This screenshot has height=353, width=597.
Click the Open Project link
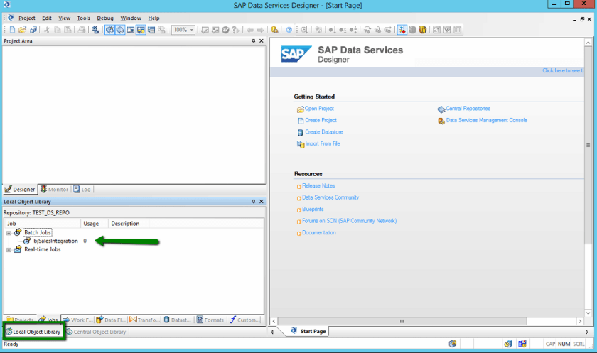(319, 109)
